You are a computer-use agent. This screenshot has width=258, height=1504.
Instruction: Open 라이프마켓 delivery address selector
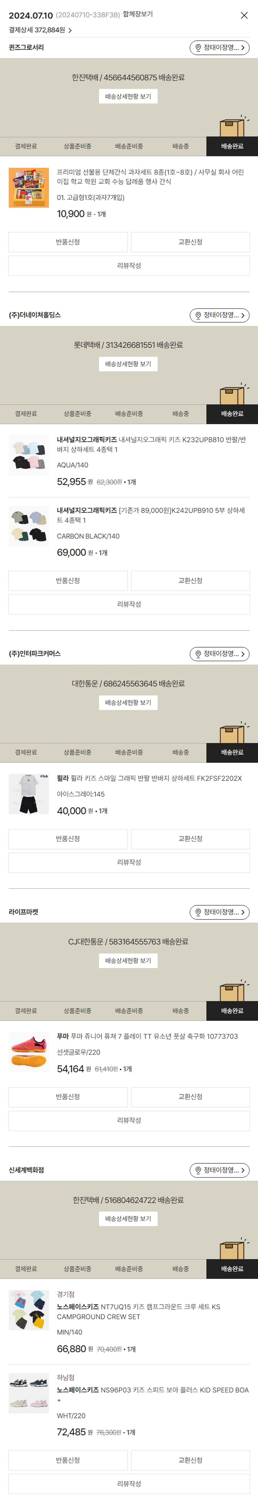[x=219, y=912]
